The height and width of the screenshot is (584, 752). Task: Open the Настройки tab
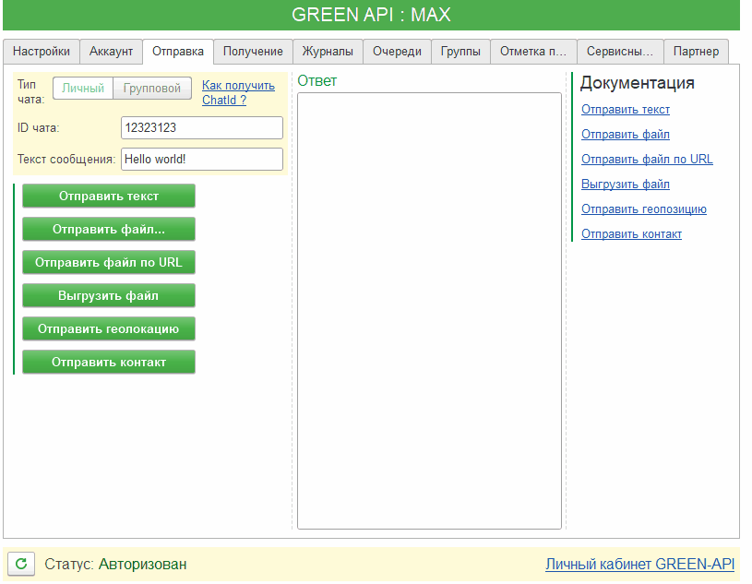pos(42,52)
